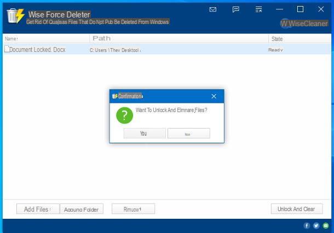Viewport: 334px width, 233px height.
Task: Visit the WiseCleaner logo link
Action: click(304, 24)
